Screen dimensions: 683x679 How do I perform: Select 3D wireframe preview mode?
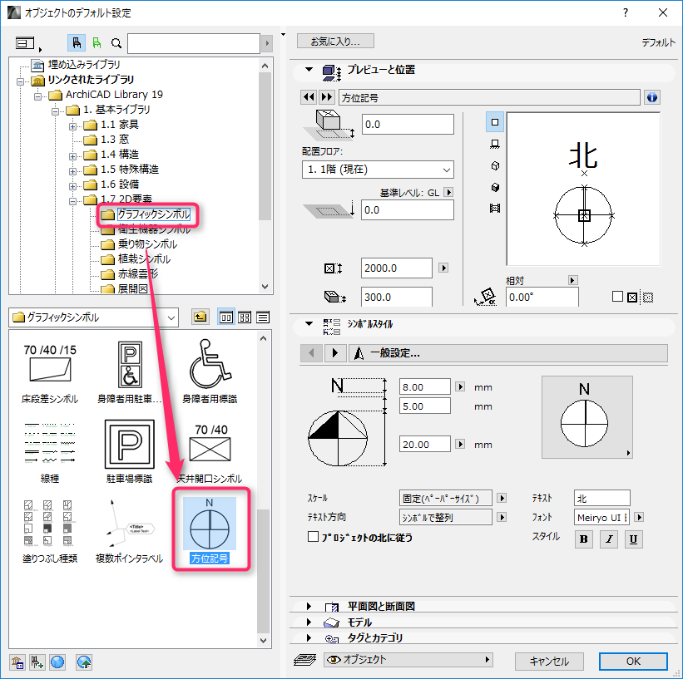click(x=495, y=166)
